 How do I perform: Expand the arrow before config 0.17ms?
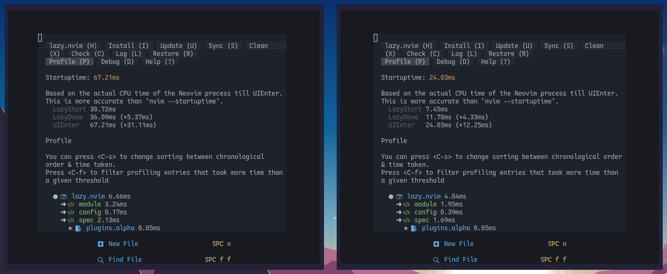63,212
